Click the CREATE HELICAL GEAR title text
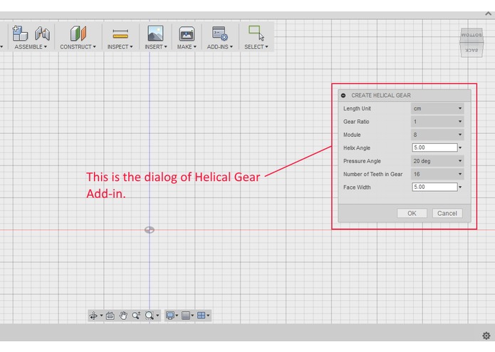Viewport: 495px width, 352px height. tap(381, 95)
